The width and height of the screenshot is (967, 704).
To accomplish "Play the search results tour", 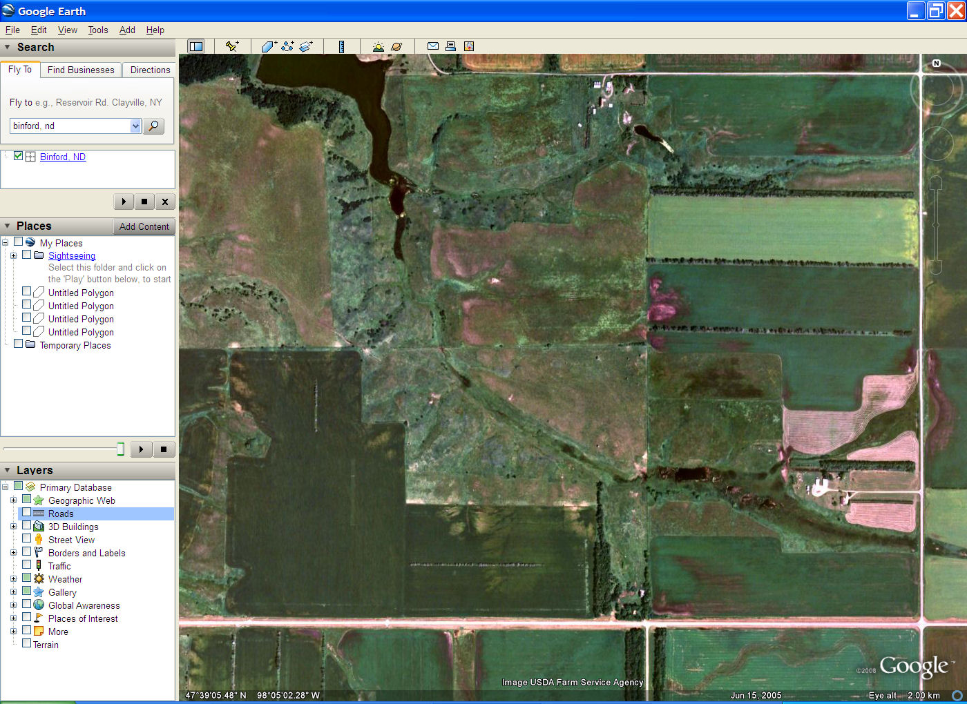I will tap(124, 202).
